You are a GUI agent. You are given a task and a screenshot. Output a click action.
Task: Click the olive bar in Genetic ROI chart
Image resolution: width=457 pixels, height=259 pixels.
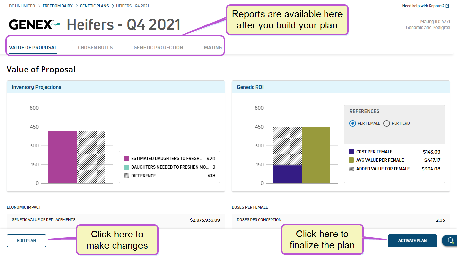click(x=316, y=155)
